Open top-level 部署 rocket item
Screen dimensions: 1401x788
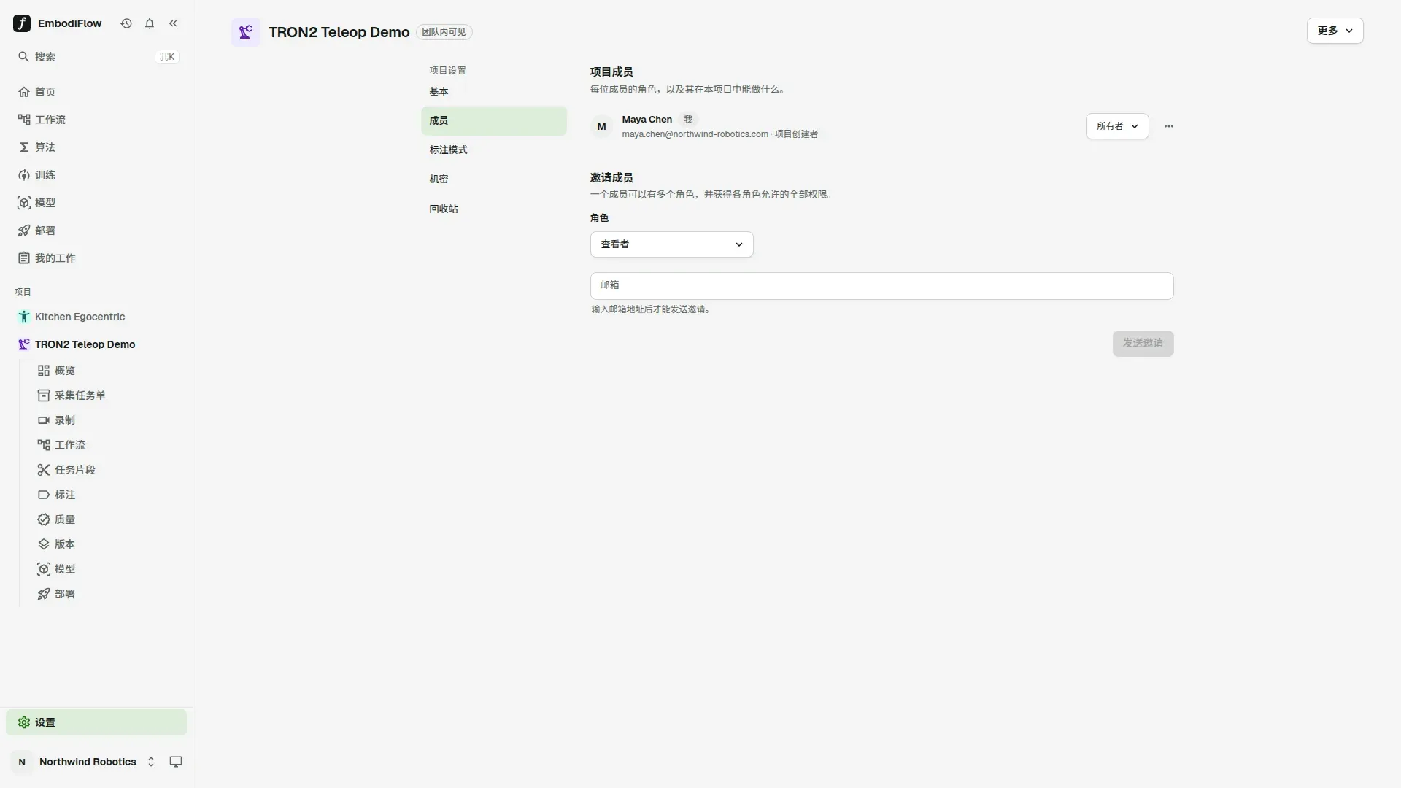tap(96, 231)
